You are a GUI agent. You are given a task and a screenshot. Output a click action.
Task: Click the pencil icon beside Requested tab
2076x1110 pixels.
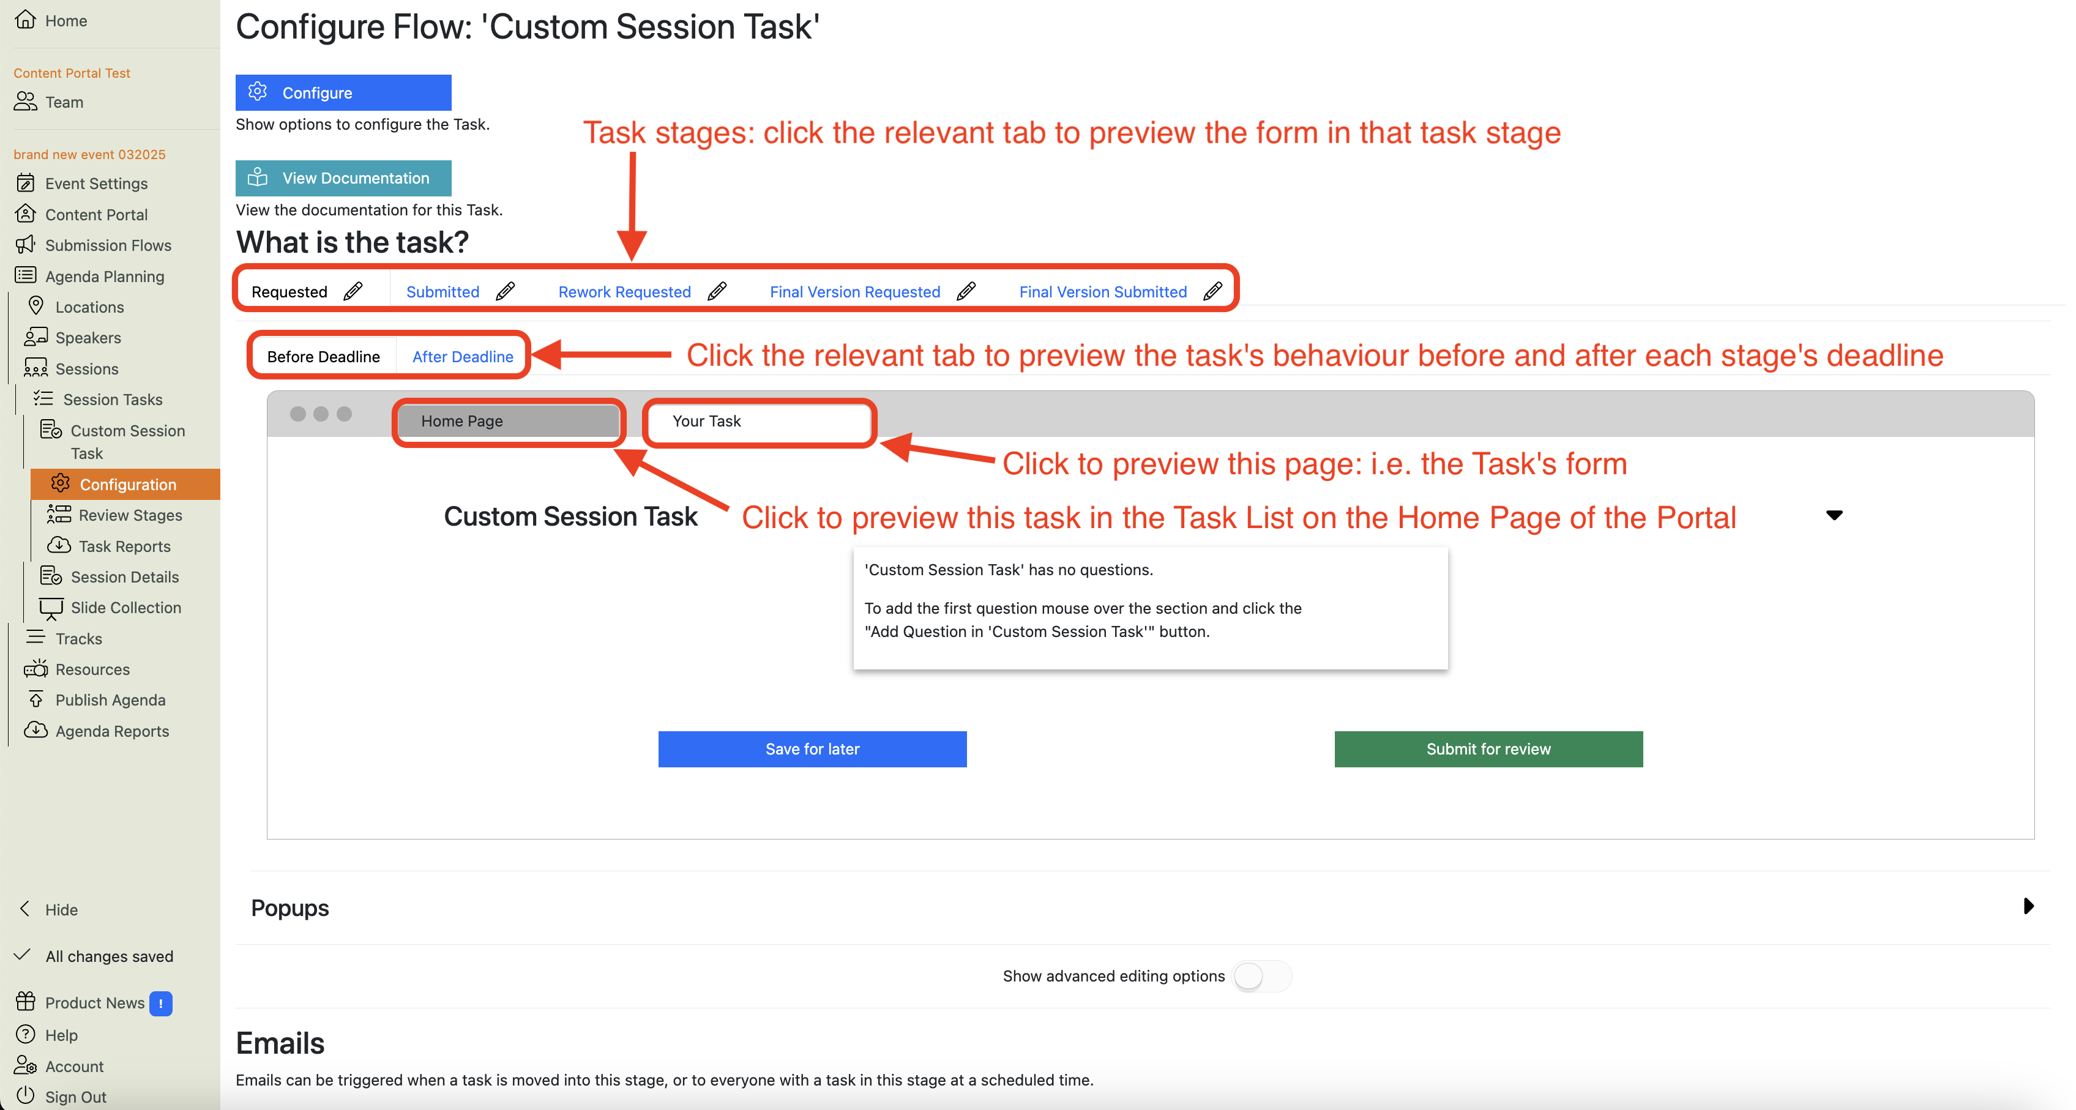(353, 291)
